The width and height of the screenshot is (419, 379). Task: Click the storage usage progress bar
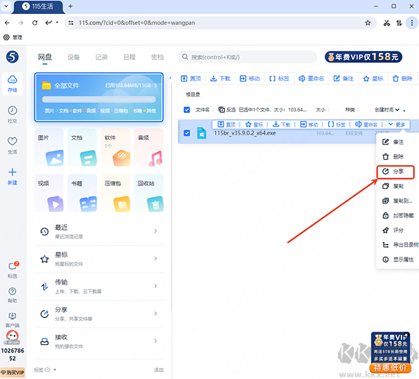pos(98,100)
